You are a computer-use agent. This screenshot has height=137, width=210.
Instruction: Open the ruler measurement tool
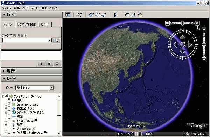[x=115, y=15]
